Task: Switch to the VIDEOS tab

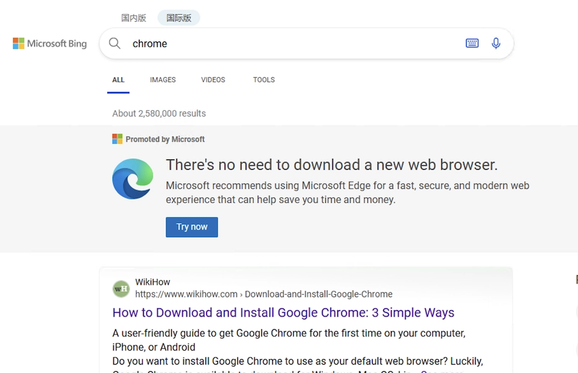Action: (x=213, y=80)
